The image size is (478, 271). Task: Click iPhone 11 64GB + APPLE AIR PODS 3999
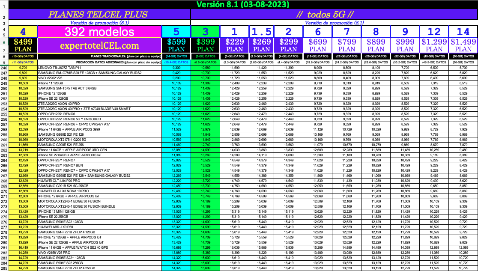tap(99, 130)
